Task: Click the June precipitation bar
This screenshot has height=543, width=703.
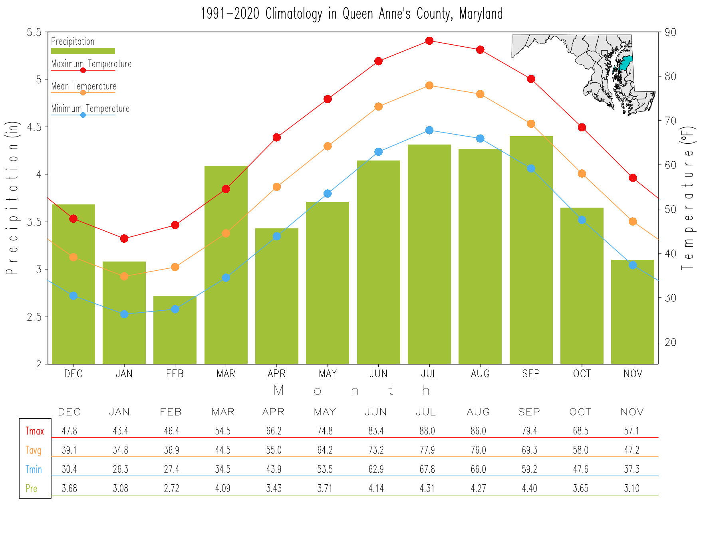Action: coord(379,262)
